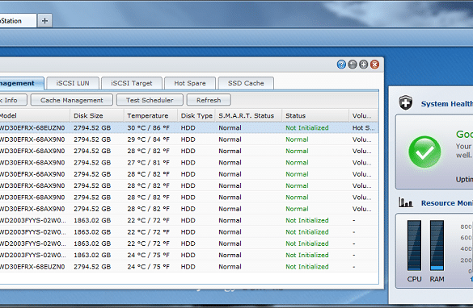
Task: Open the Test Scheduler button
Action: click(150, 100)
